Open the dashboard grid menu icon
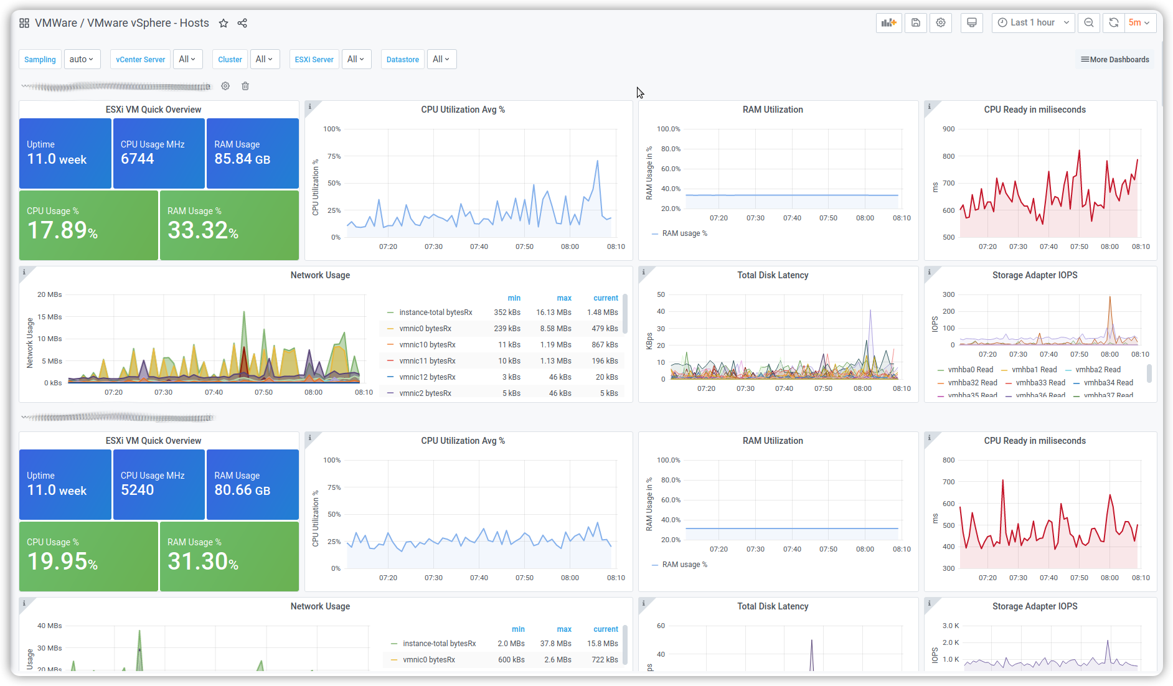 coord(24,23)
